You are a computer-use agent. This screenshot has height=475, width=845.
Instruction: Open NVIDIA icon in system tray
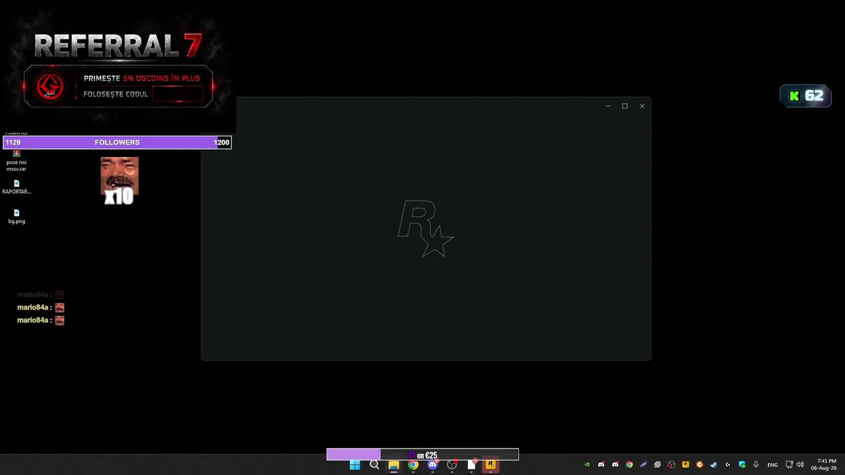pos(587,464)
